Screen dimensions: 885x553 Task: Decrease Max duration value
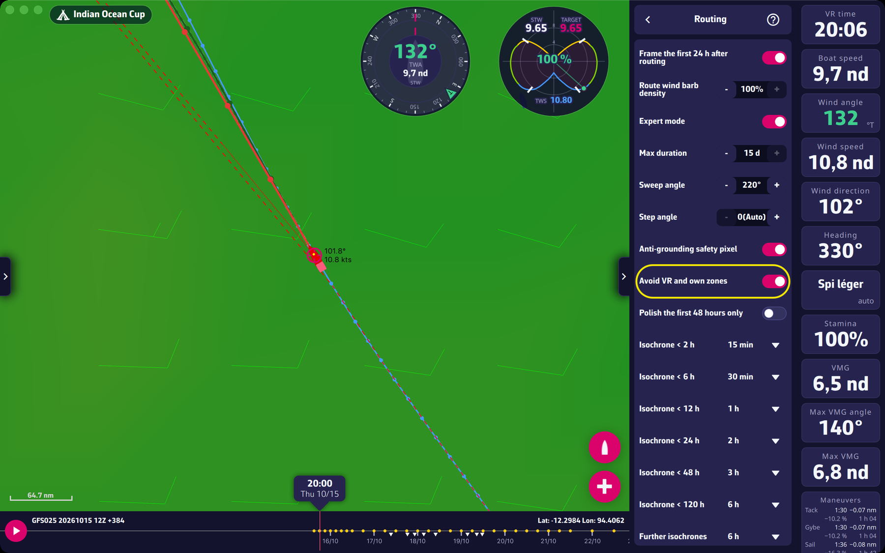(x=726, y=153)
